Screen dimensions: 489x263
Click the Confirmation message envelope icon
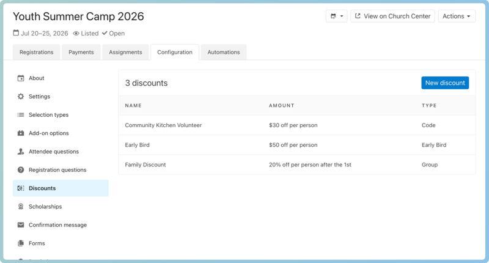click(21, 225)
